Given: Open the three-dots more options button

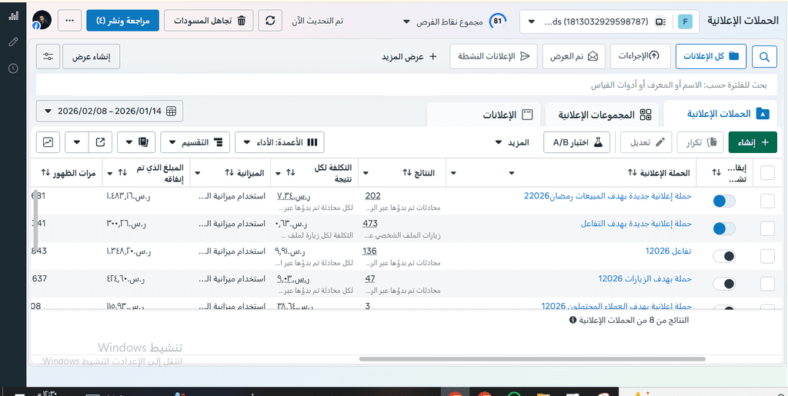Looking at the screenshot, I should (x=70, y=21).
